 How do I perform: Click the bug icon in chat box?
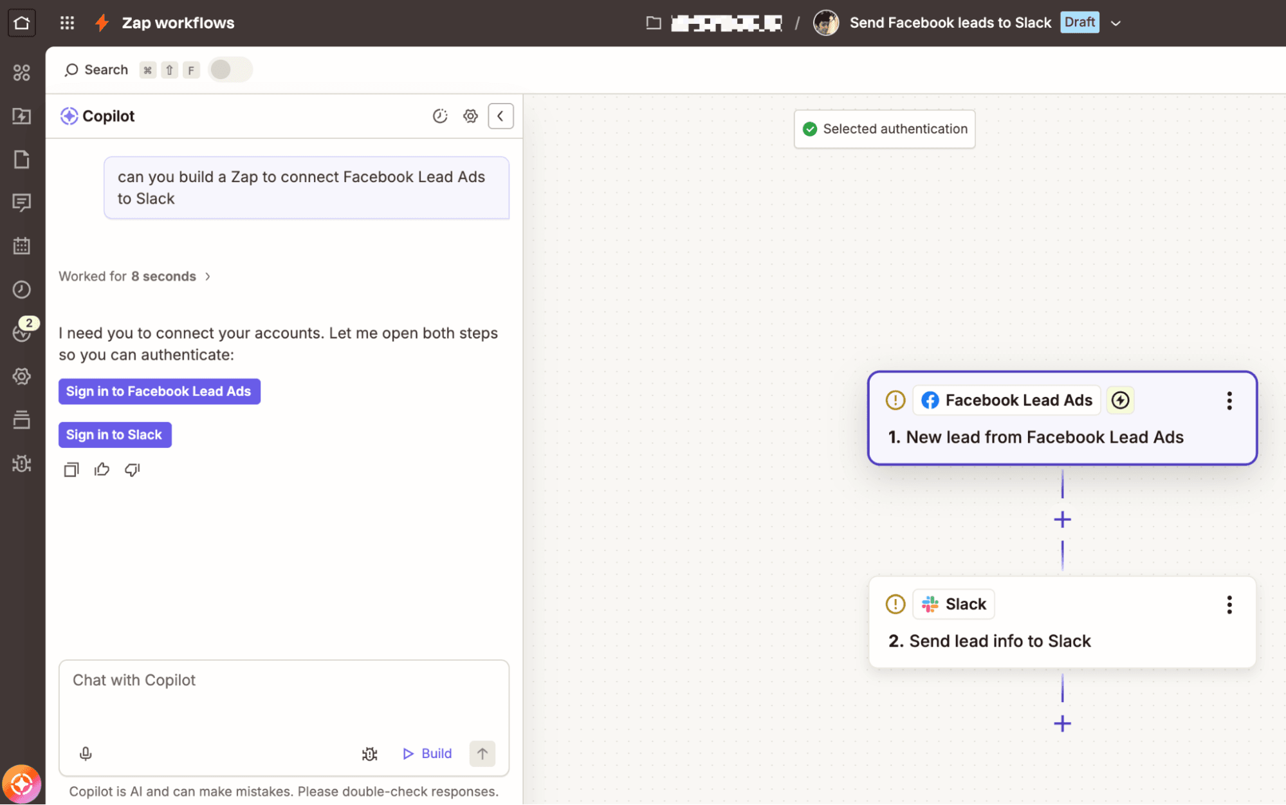click(x=369, y=754)
